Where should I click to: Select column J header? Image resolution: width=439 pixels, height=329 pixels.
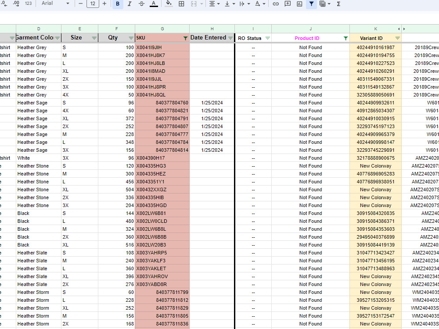point(310,29)
